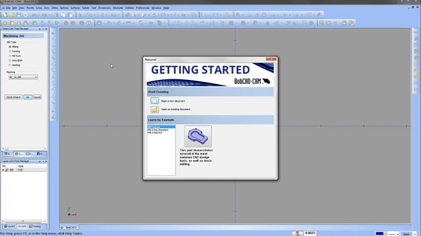Close the Welcome dialog
The height and width of the screenshot is (236, 421).
271,59
